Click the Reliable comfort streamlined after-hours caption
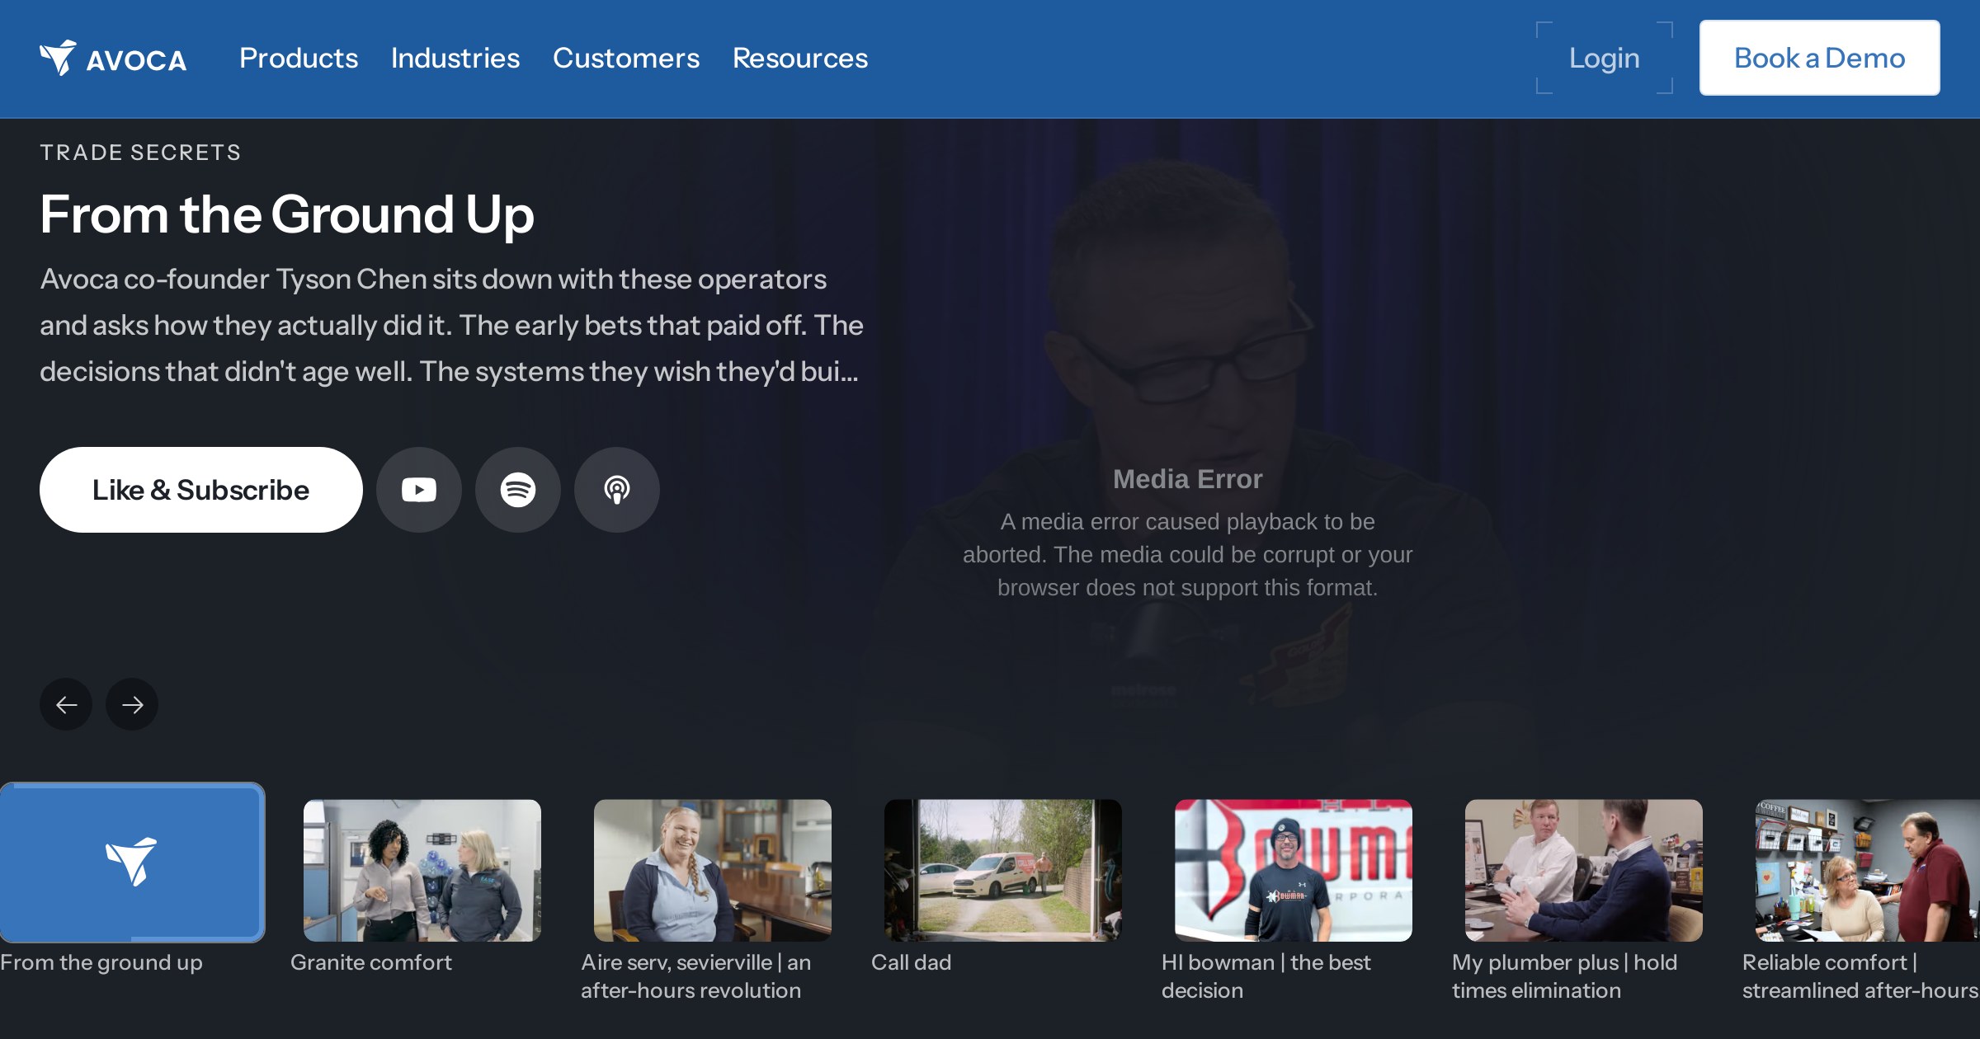 tap(1861, 976)
